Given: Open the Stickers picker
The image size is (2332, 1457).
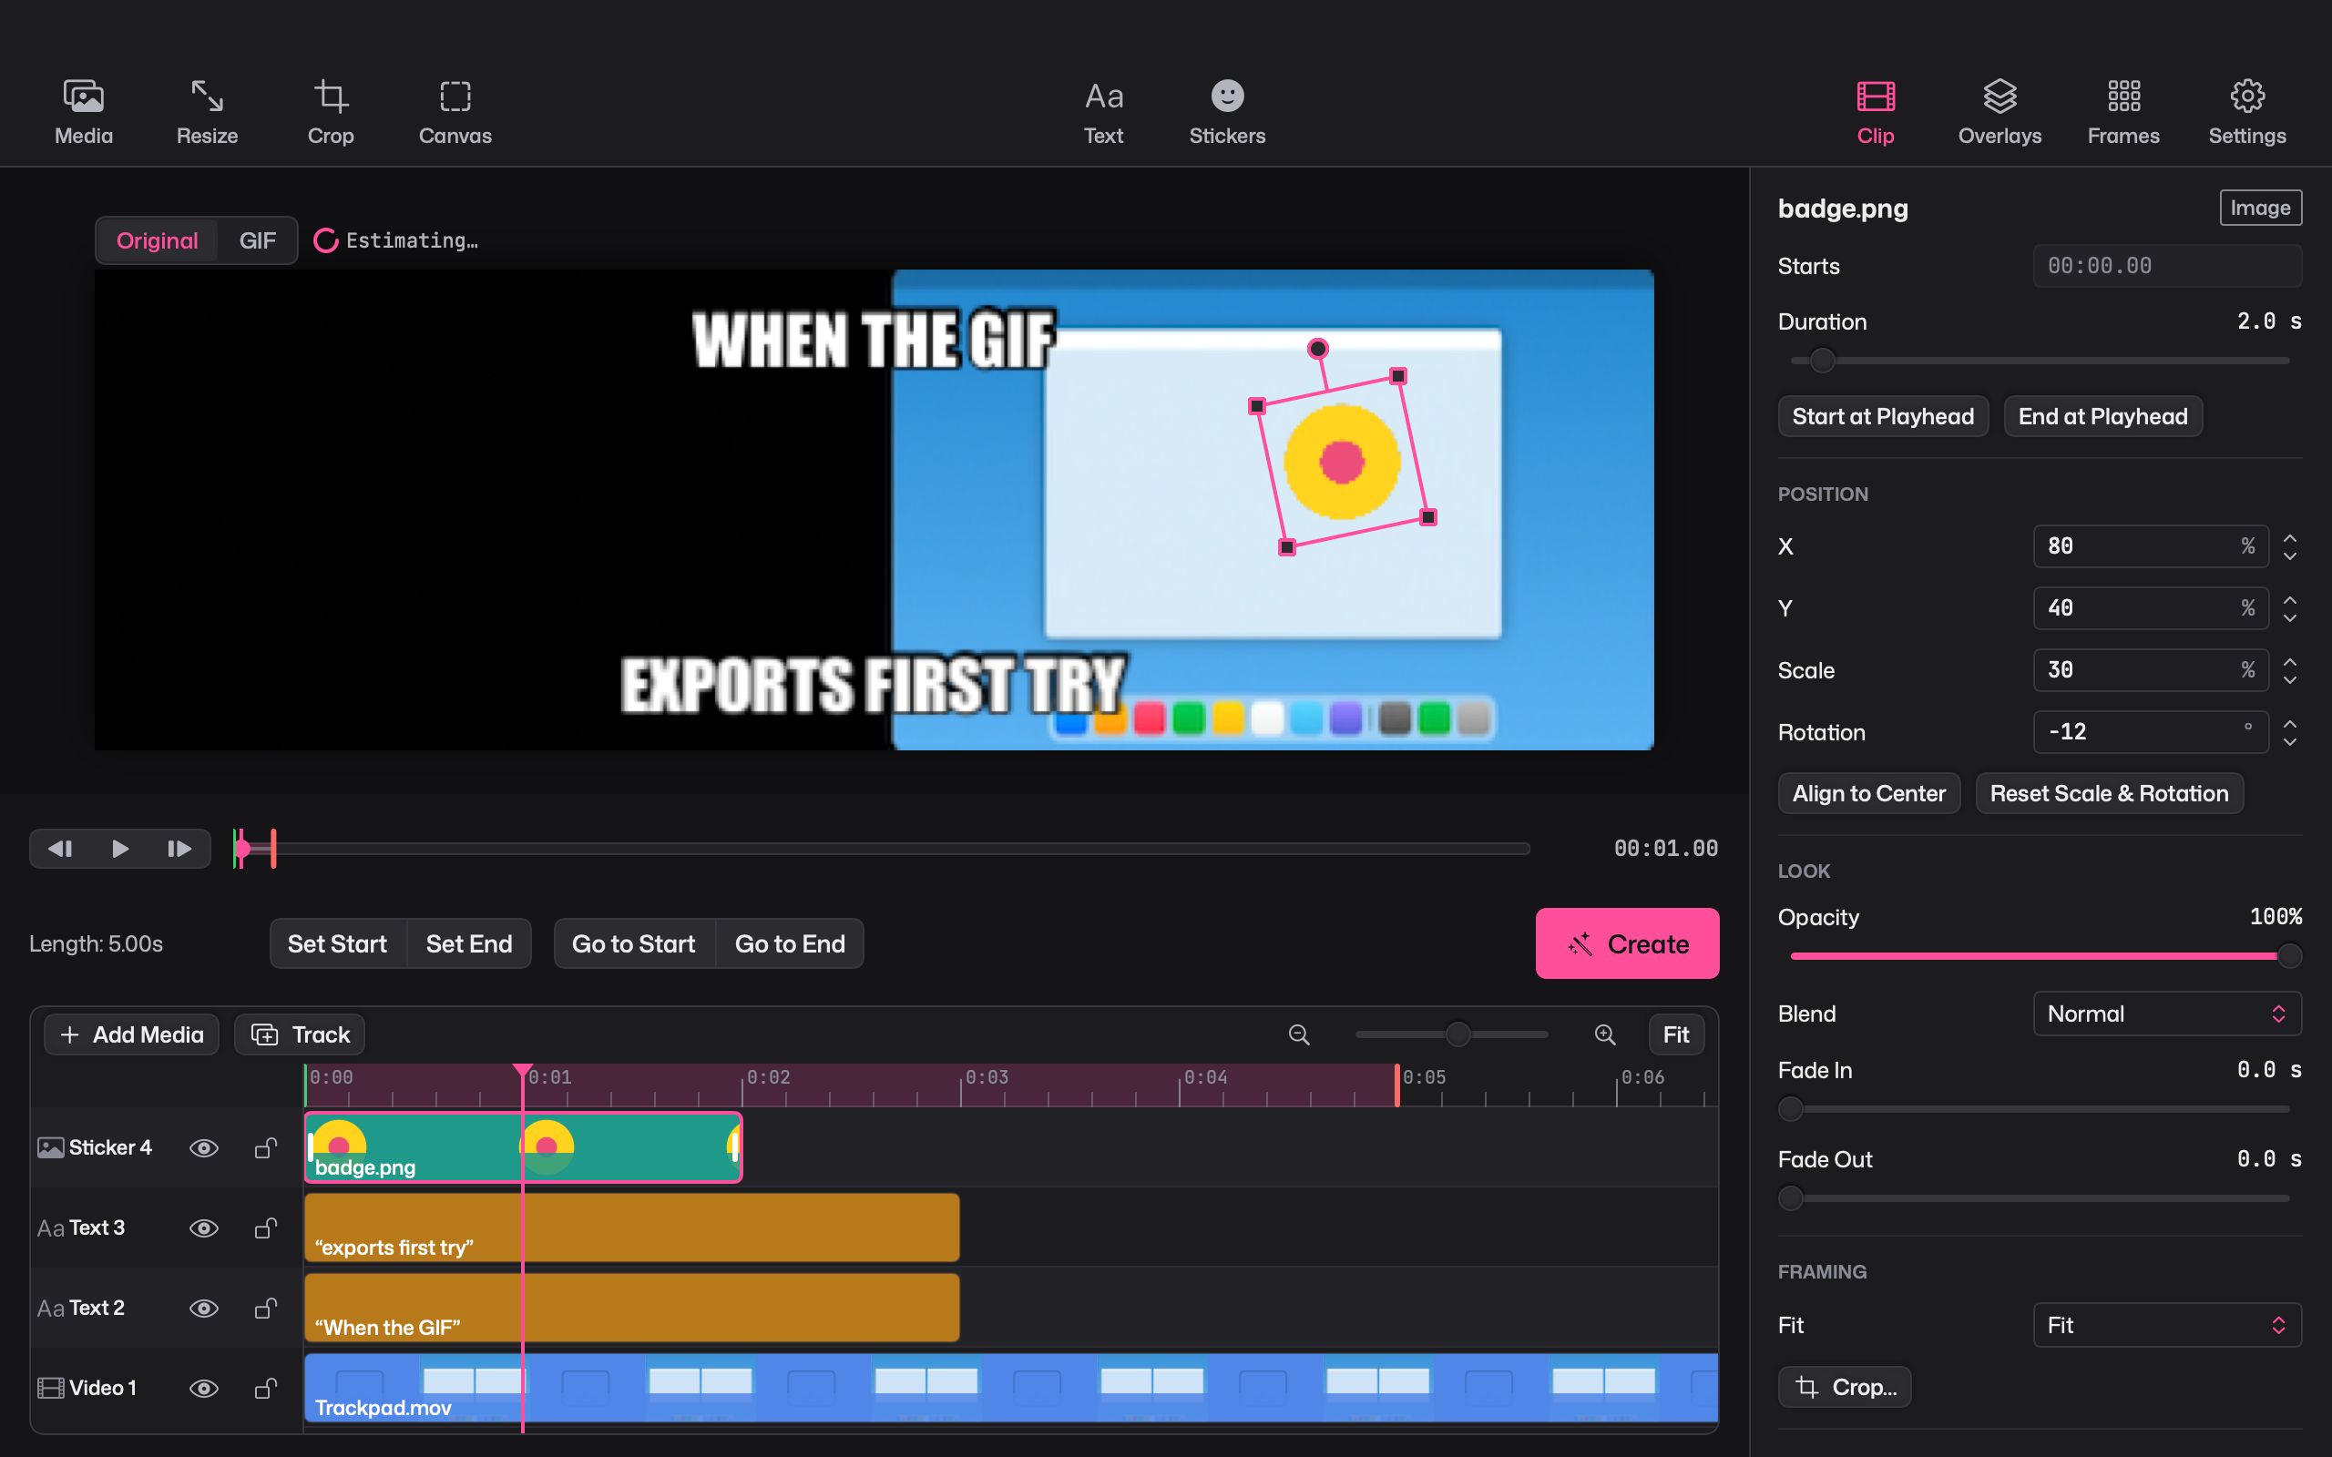Looking at the screenshot, I should point(1227,113).
